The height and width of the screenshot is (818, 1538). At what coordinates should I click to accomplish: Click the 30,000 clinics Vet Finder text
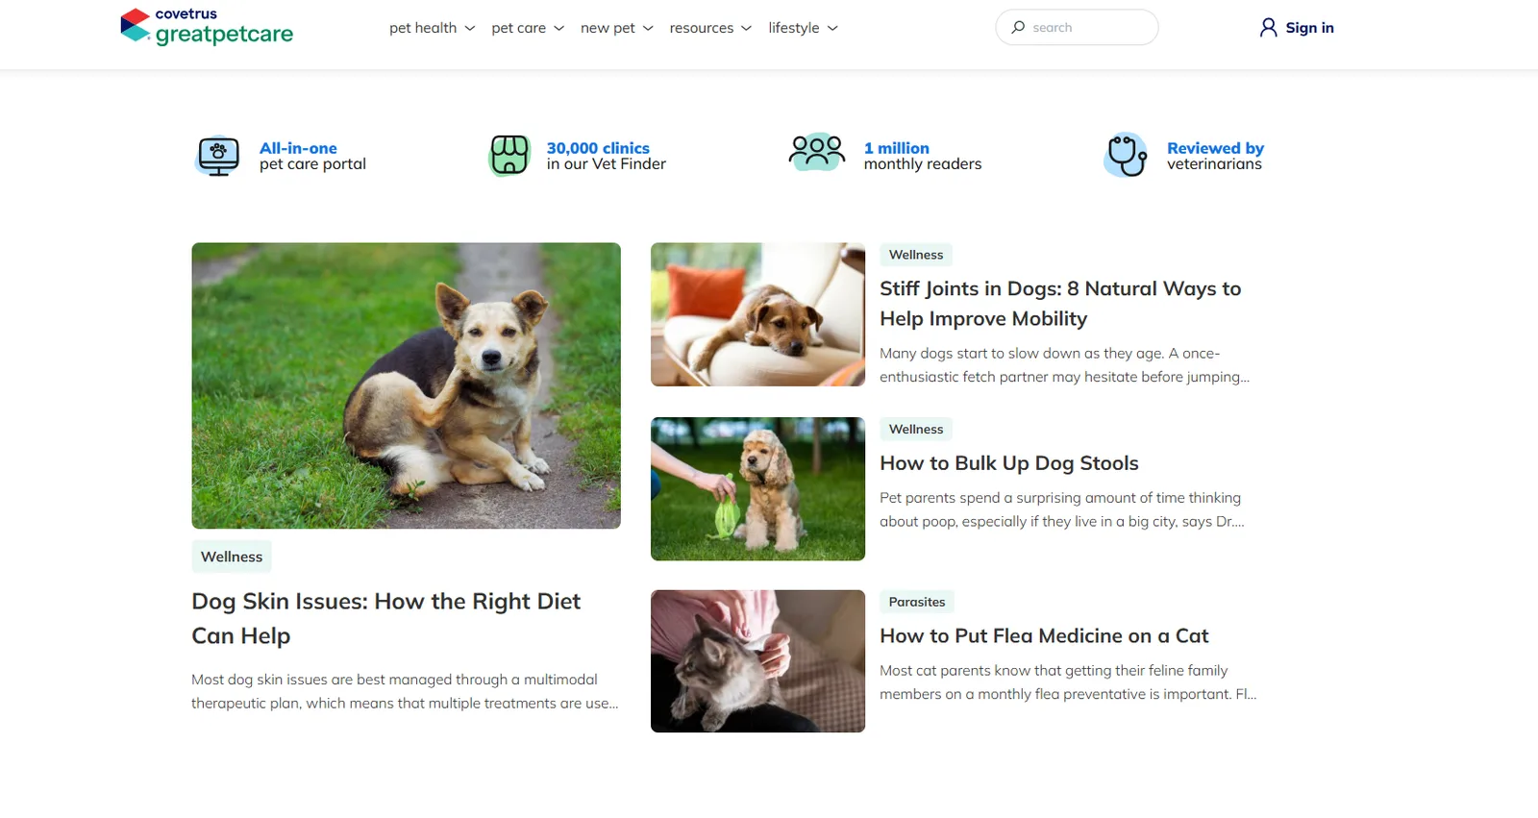click(607, 156)
